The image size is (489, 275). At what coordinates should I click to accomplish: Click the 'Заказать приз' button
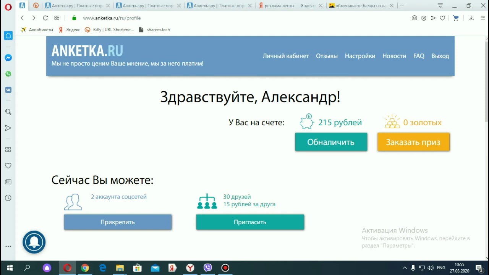tap(413, 142)
